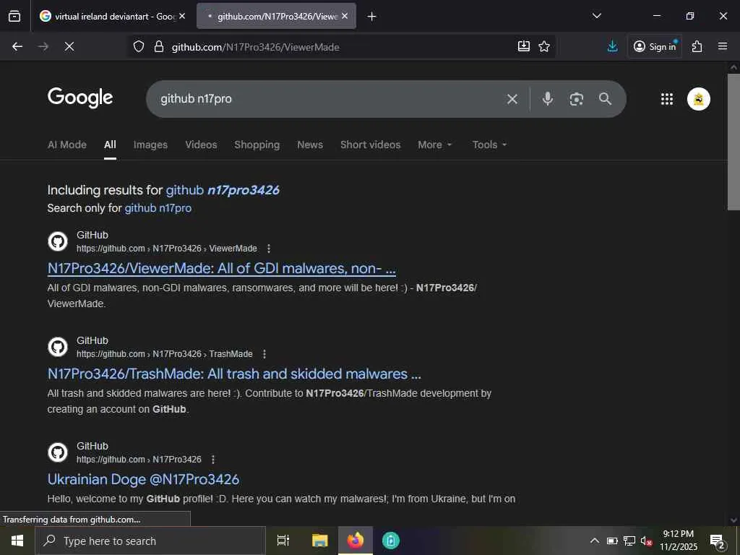The width and height of the screenshot is (740, 555).
Task: Click in the Google search box
Action: (330, 98)
